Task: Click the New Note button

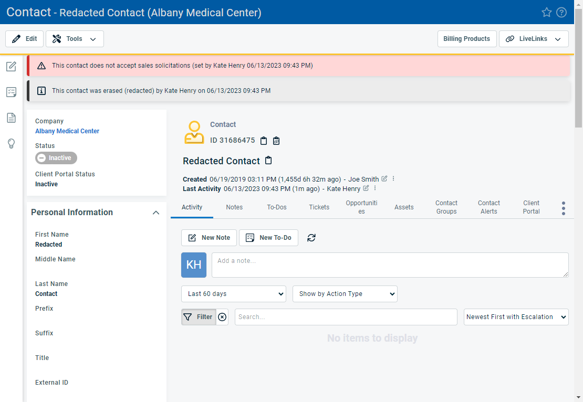Action: (x=209, y=238)
